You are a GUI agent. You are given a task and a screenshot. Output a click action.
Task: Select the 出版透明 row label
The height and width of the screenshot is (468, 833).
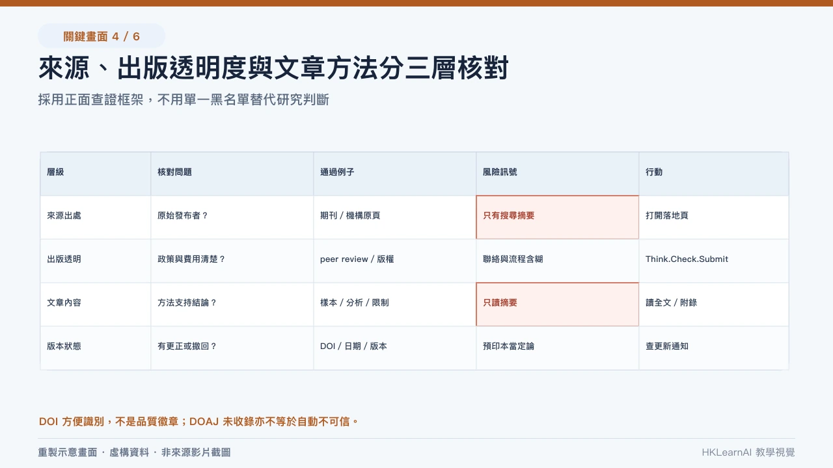coord(96,261)
